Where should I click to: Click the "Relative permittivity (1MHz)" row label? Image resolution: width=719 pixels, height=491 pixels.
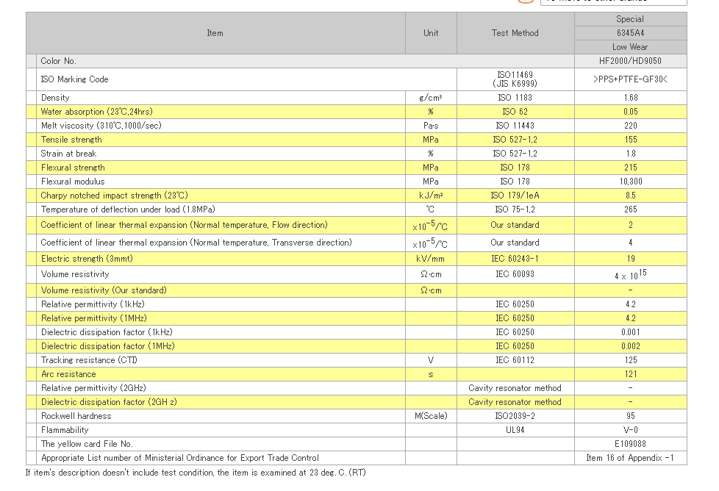[x=93, y=318]
